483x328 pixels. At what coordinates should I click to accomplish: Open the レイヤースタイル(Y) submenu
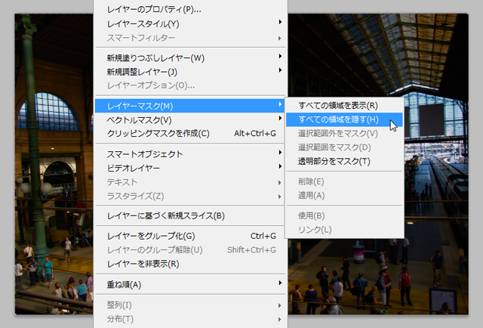190,23
